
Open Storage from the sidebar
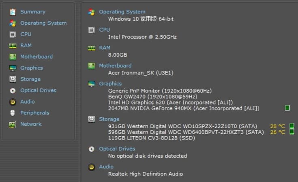[30, 79]
